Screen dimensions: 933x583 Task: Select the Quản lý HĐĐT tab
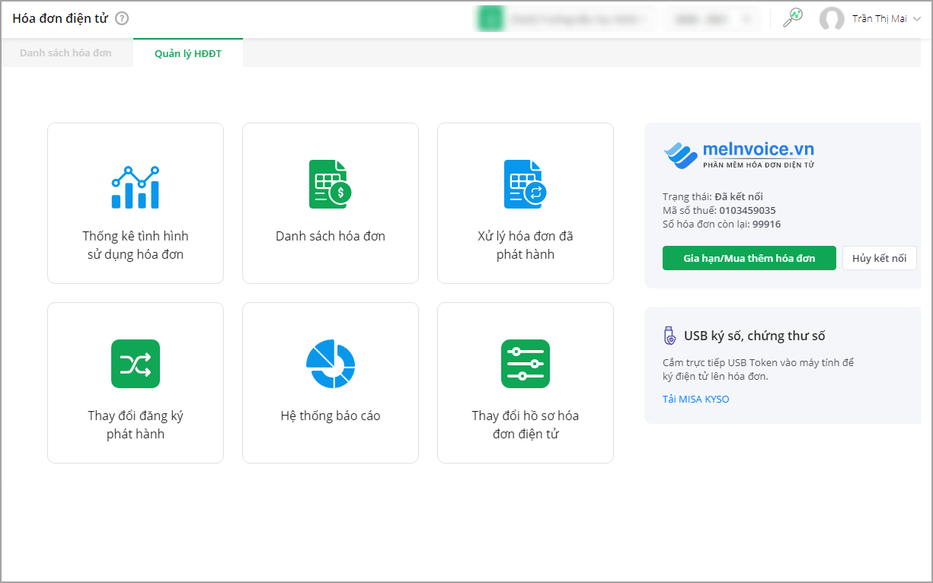pos(187,53)
